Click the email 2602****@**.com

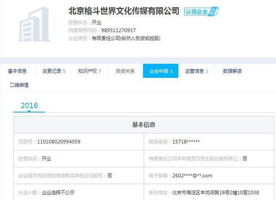tap(192, 176)
